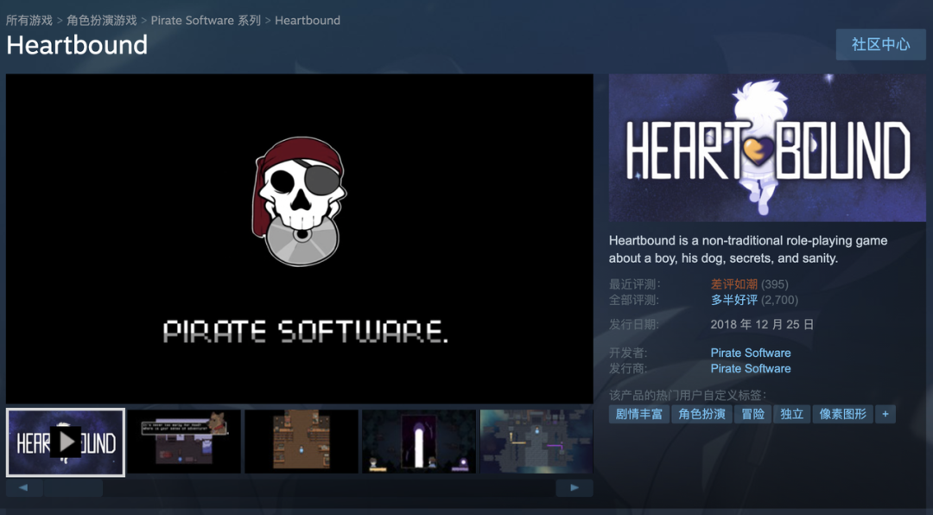Show the brown wooden room screenshot

(x=301, y=442)
